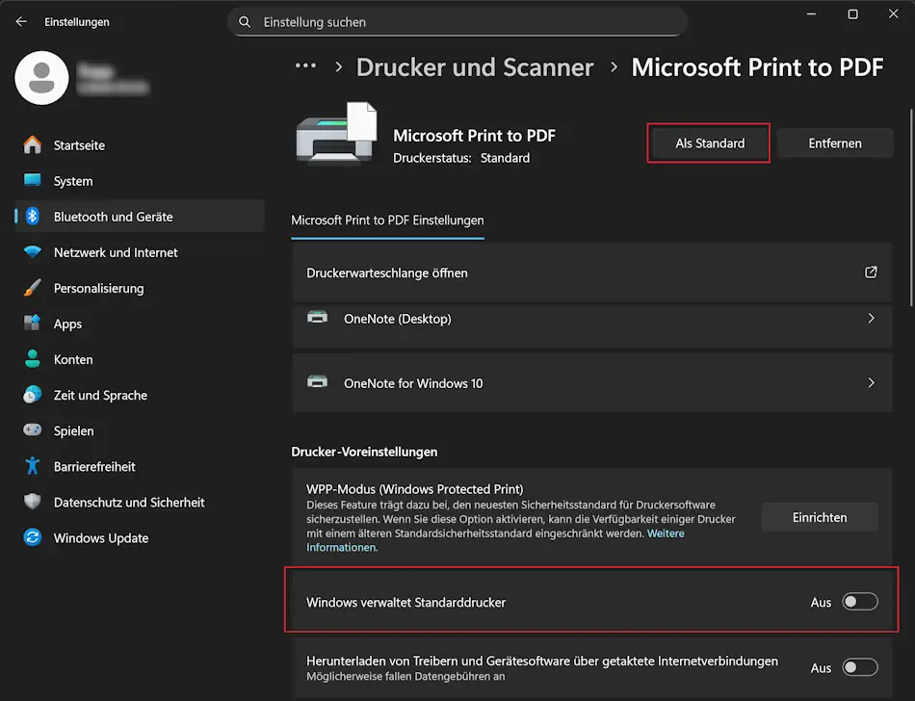
Task: Open the breadcrumb overflow menu
Action: pyautogui.click(x=305, y=65)
